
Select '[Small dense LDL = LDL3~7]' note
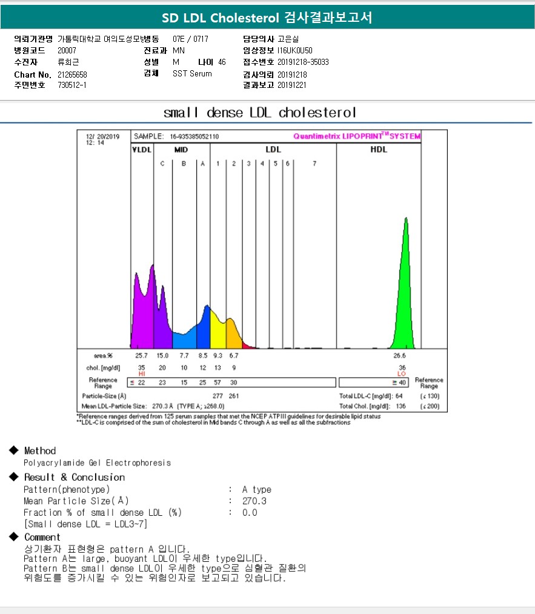tap(85, 524)
